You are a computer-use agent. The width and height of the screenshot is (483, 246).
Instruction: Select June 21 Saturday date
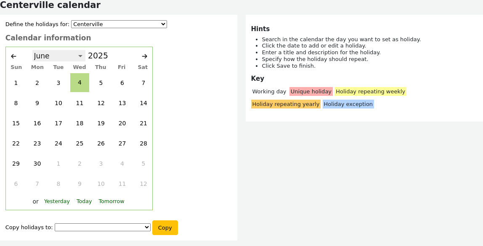(x=143, y=123)
